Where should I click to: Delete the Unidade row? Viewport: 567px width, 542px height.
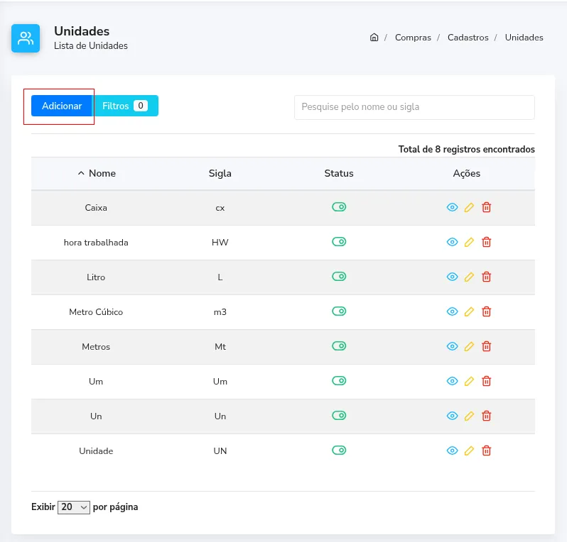click(x=487, y=450)
